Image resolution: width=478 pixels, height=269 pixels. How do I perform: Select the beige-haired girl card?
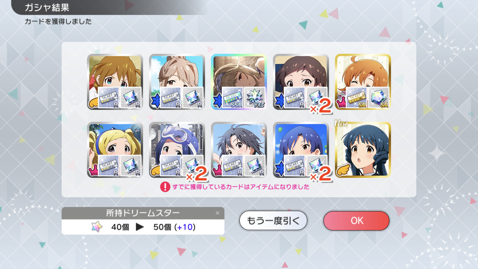click(177, 82)
